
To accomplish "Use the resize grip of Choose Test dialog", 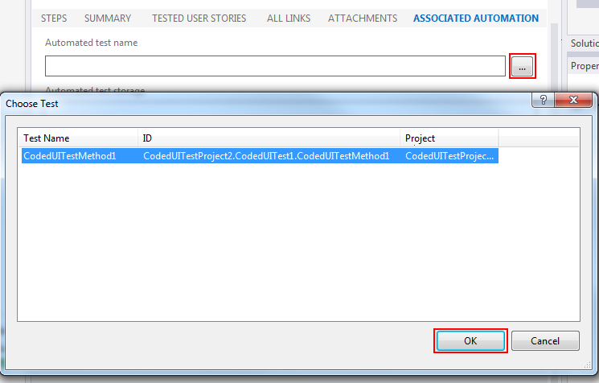I will click(588, 365).
